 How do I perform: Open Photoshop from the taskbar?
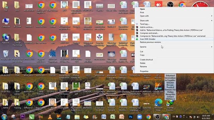tap(131, 117)
